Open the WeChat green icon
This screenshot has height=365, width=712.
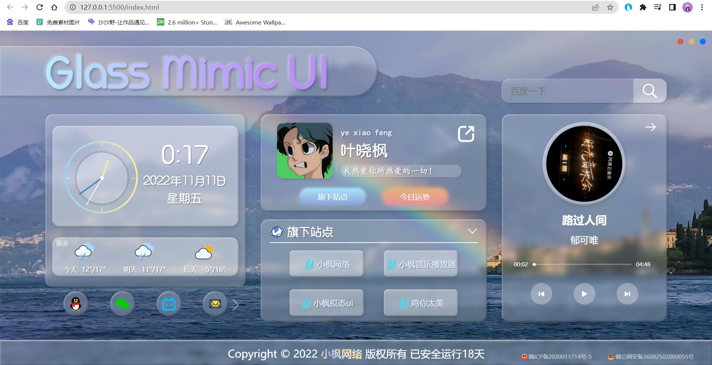(x=122, y=304)
